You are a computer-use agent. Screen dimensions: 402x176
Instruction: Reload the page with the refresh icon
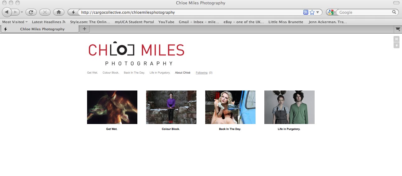coord(31,12)
